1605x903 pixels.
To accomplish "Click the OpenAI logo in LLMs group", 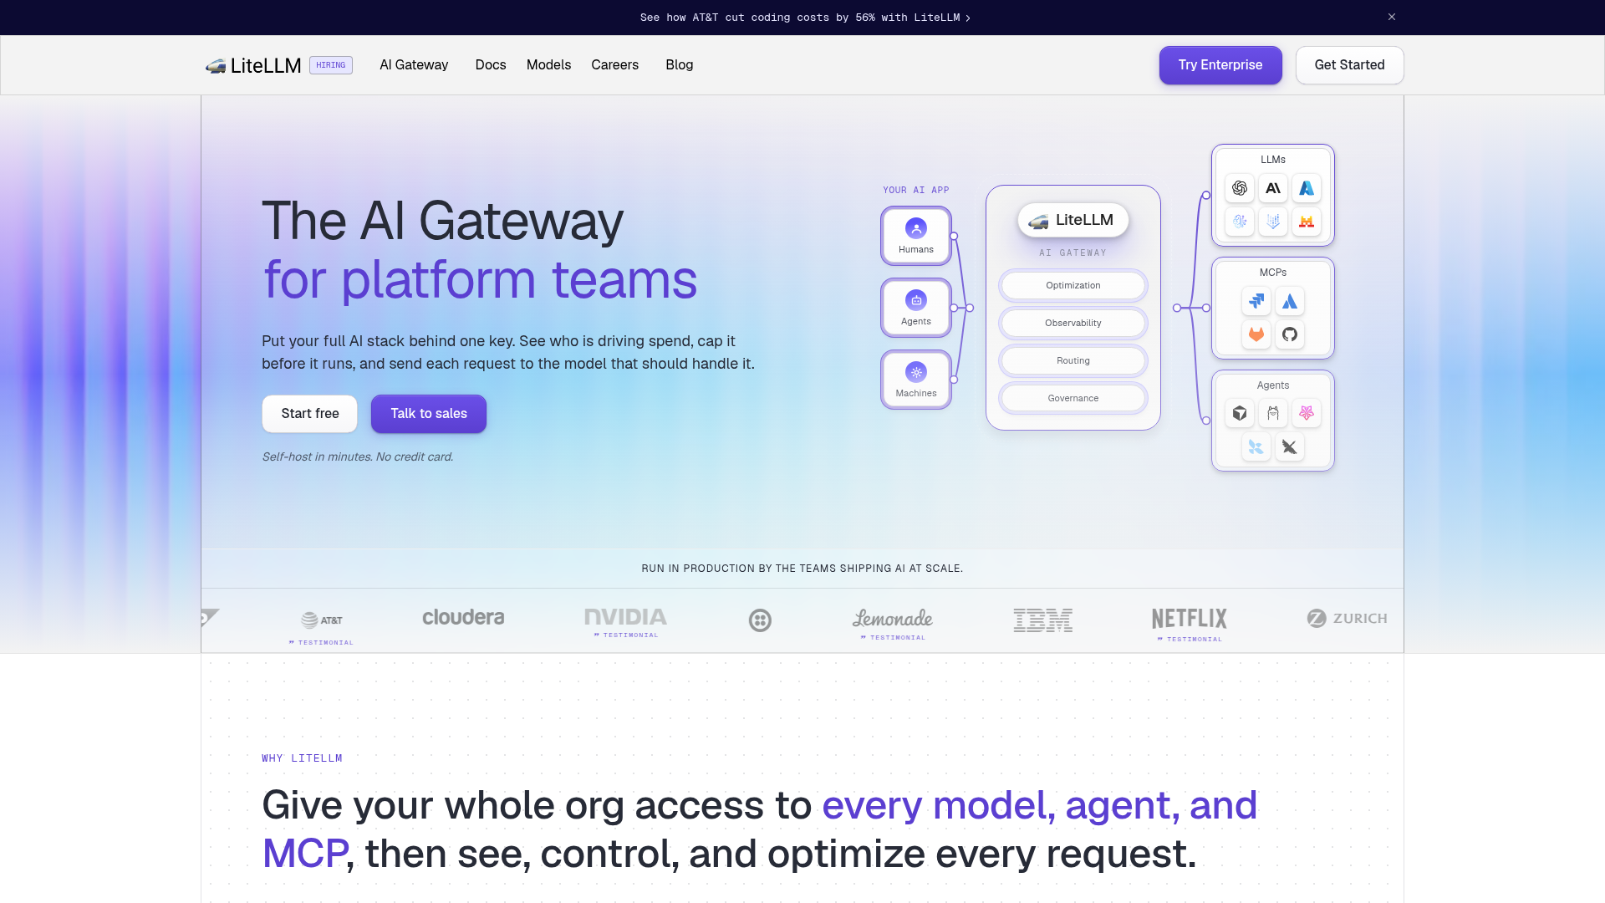I will (x=1240, y=188).
